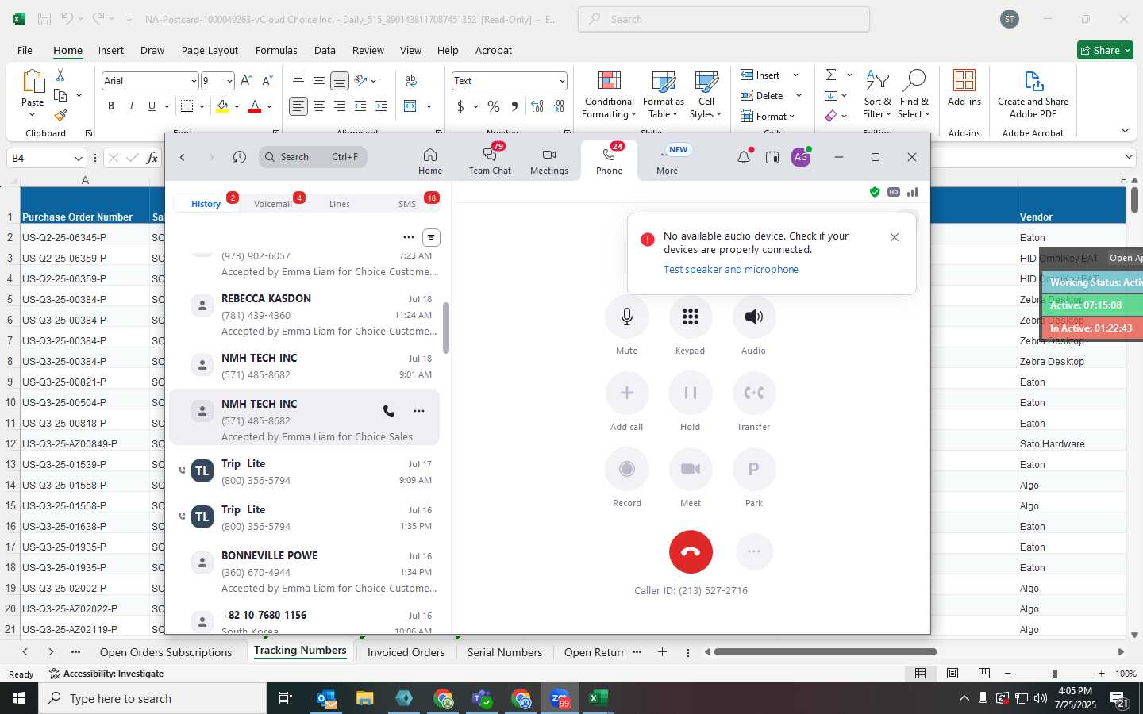
Task: Click the Excel Share button
Action: click(x=1105, y=50)
